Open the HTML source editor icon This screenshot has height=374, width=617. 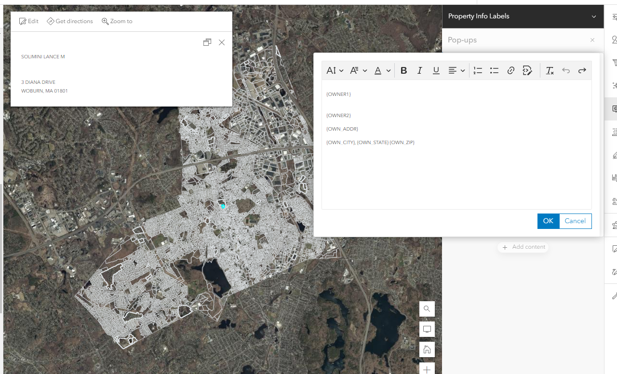coord(527,70)
